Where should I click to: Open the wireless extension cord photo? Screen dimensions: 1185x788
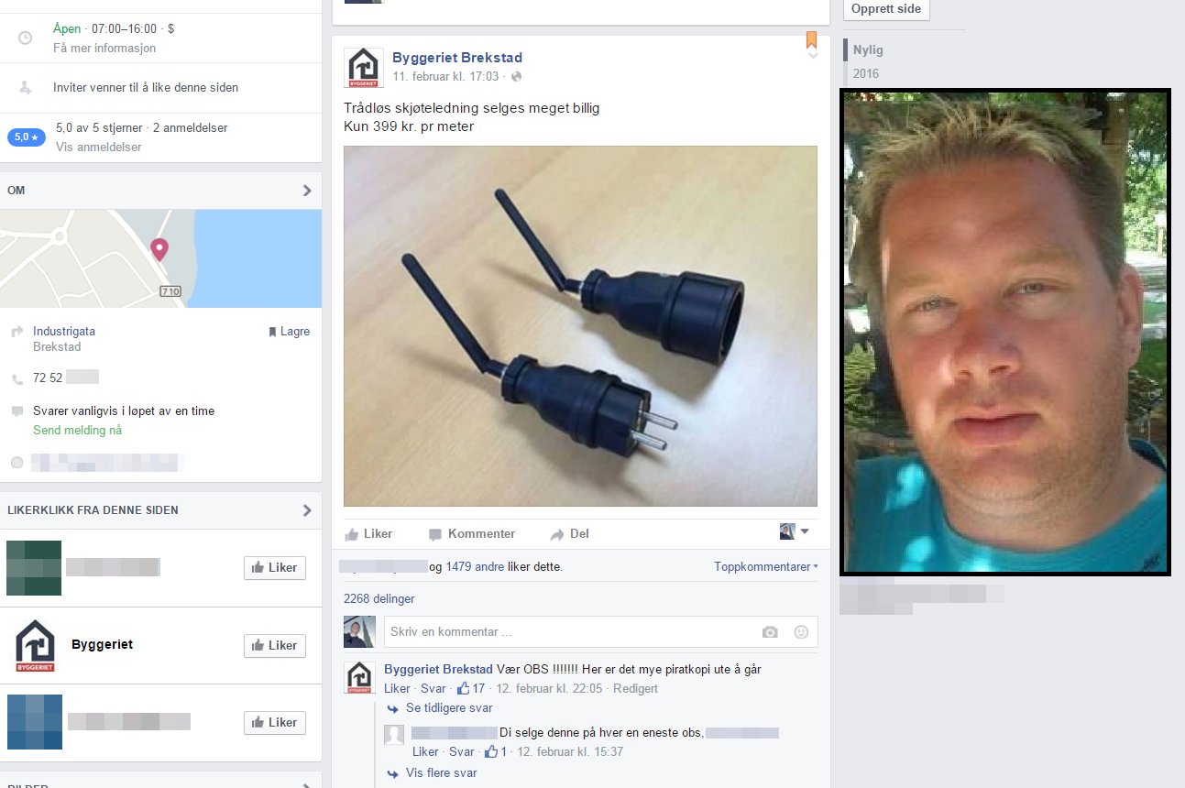pos(580,326)
